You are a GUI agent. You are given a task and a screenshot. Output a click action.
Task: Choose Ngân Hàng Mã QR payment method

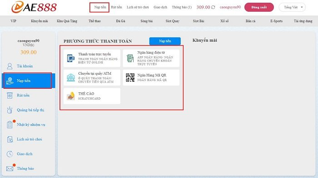(x=151, y=77)
